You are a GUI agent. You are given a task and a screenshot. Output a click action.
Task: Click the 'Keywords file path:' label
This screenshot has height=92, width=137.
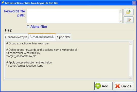click(14, 13)
